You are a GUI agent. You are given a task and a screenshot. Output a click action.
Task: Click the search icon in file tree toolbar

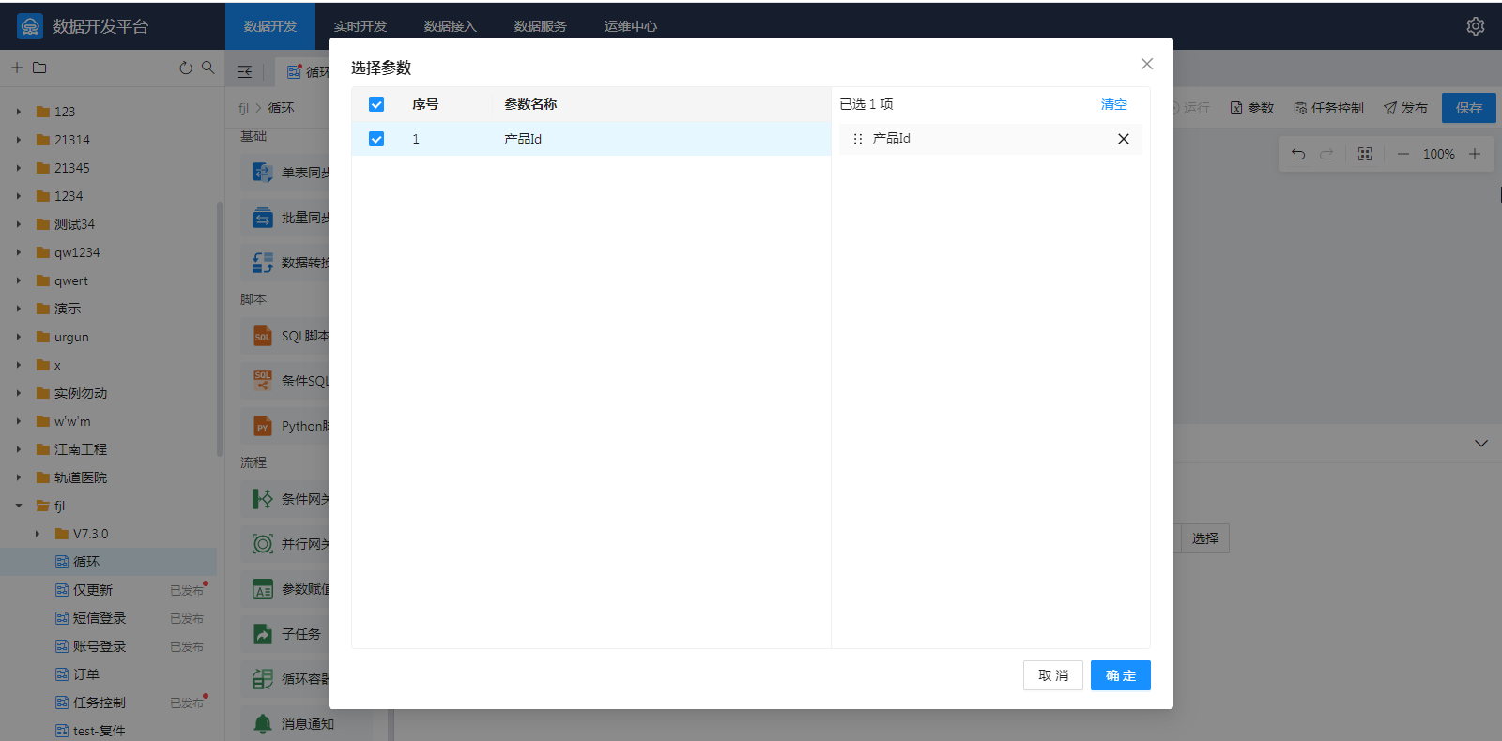[208, 68]
